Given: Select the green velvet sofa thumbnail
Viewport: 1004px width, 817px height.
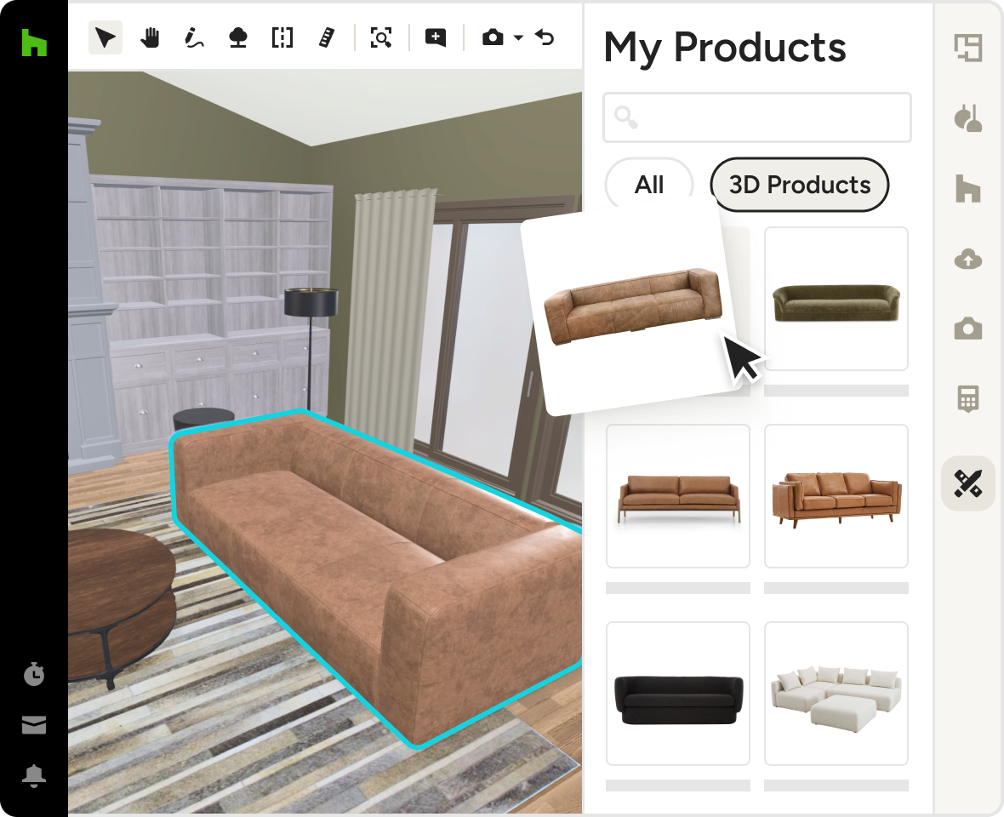Looking at the screenshot, I should (x=836, y=299).
